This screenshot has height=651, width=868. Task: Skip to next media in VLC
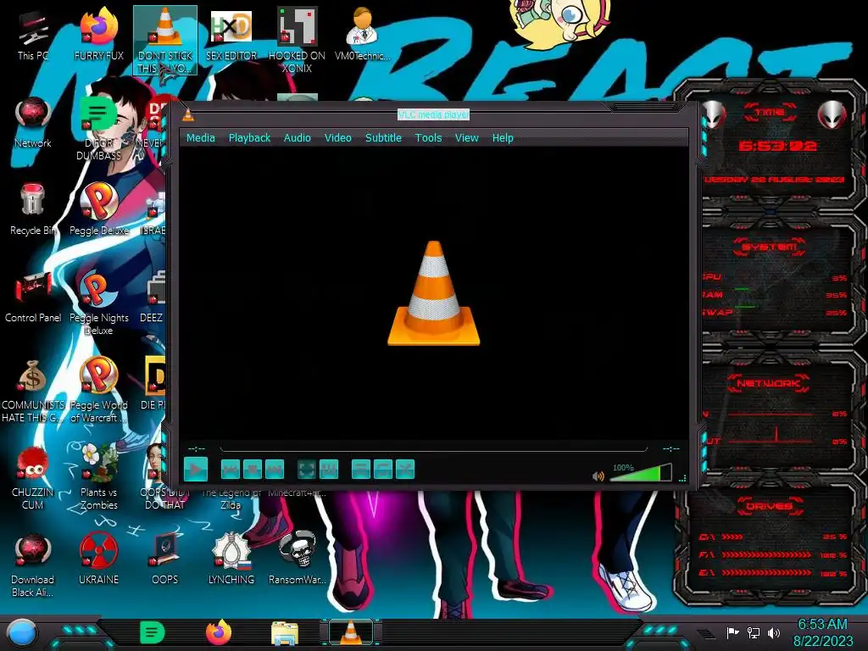click(275, 470)
